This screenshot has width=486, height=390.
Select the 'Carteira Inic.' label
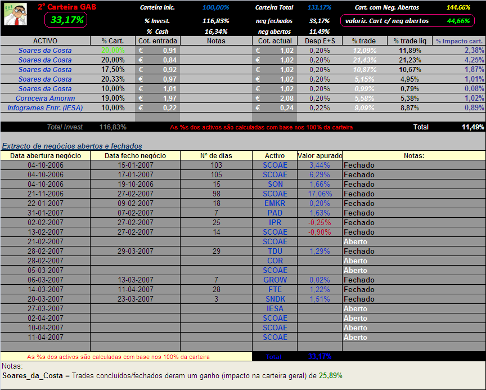click(157, 7)
